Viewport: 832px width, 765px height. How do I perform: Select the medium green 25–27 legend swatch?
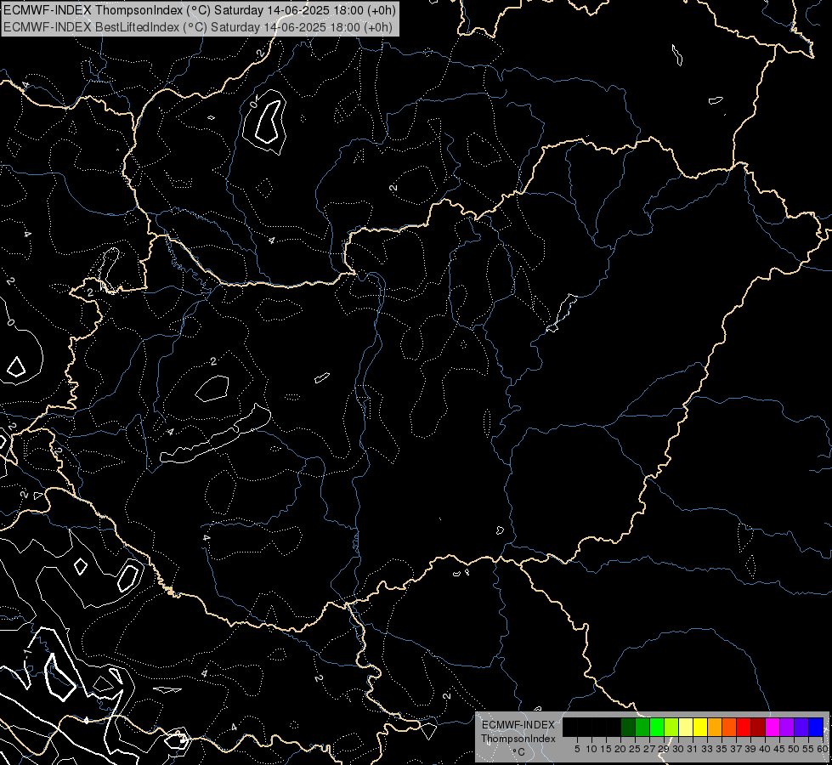tap(642, 727)
